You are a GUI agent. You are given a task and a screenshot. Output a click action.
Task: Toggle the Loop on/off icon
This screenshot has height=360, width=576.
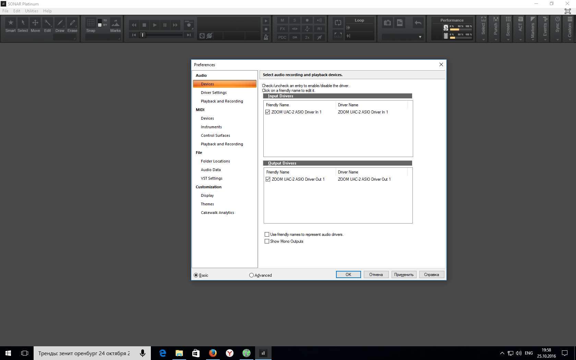pos(338,23)
